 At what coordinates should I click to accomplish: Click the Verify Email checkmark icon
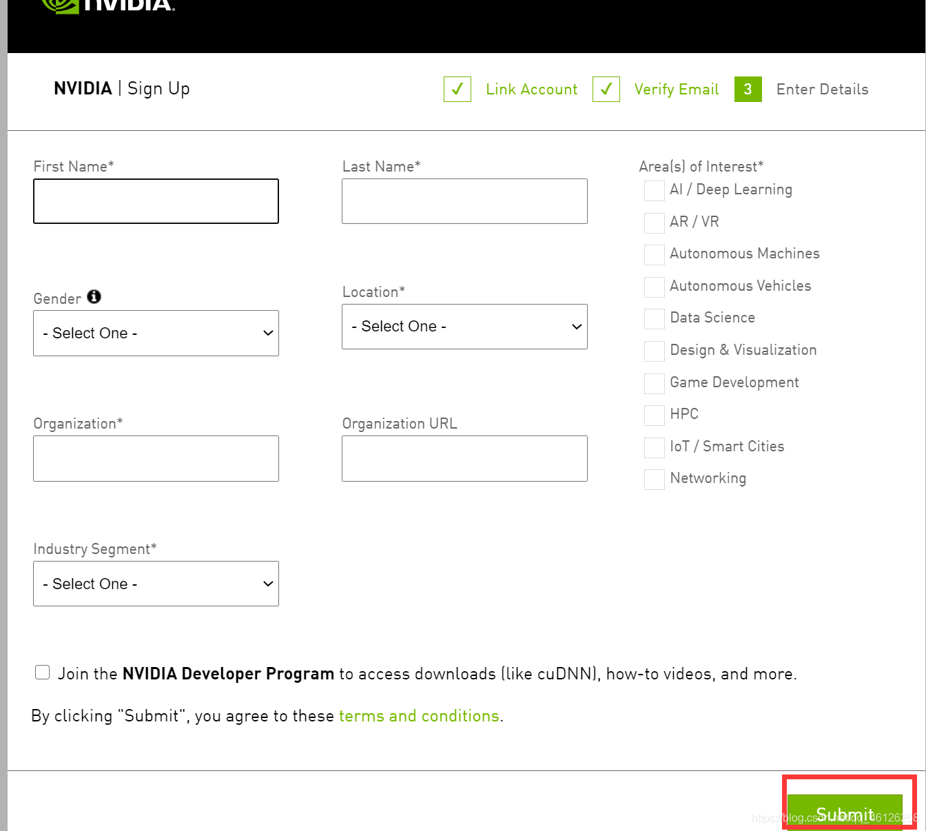[606, 90]
